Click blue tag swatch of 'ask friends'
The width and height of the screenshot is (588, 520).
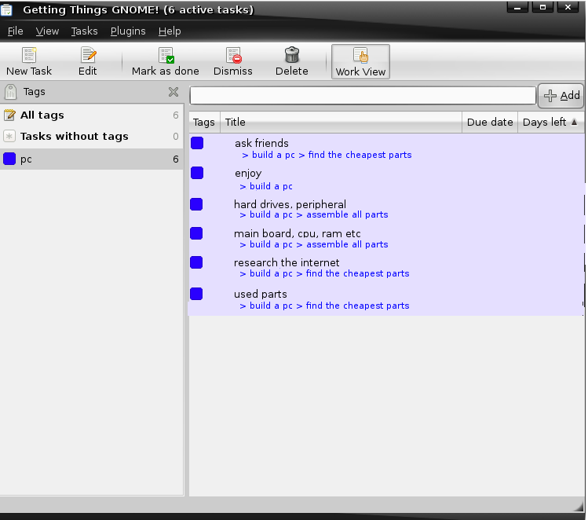197,143
